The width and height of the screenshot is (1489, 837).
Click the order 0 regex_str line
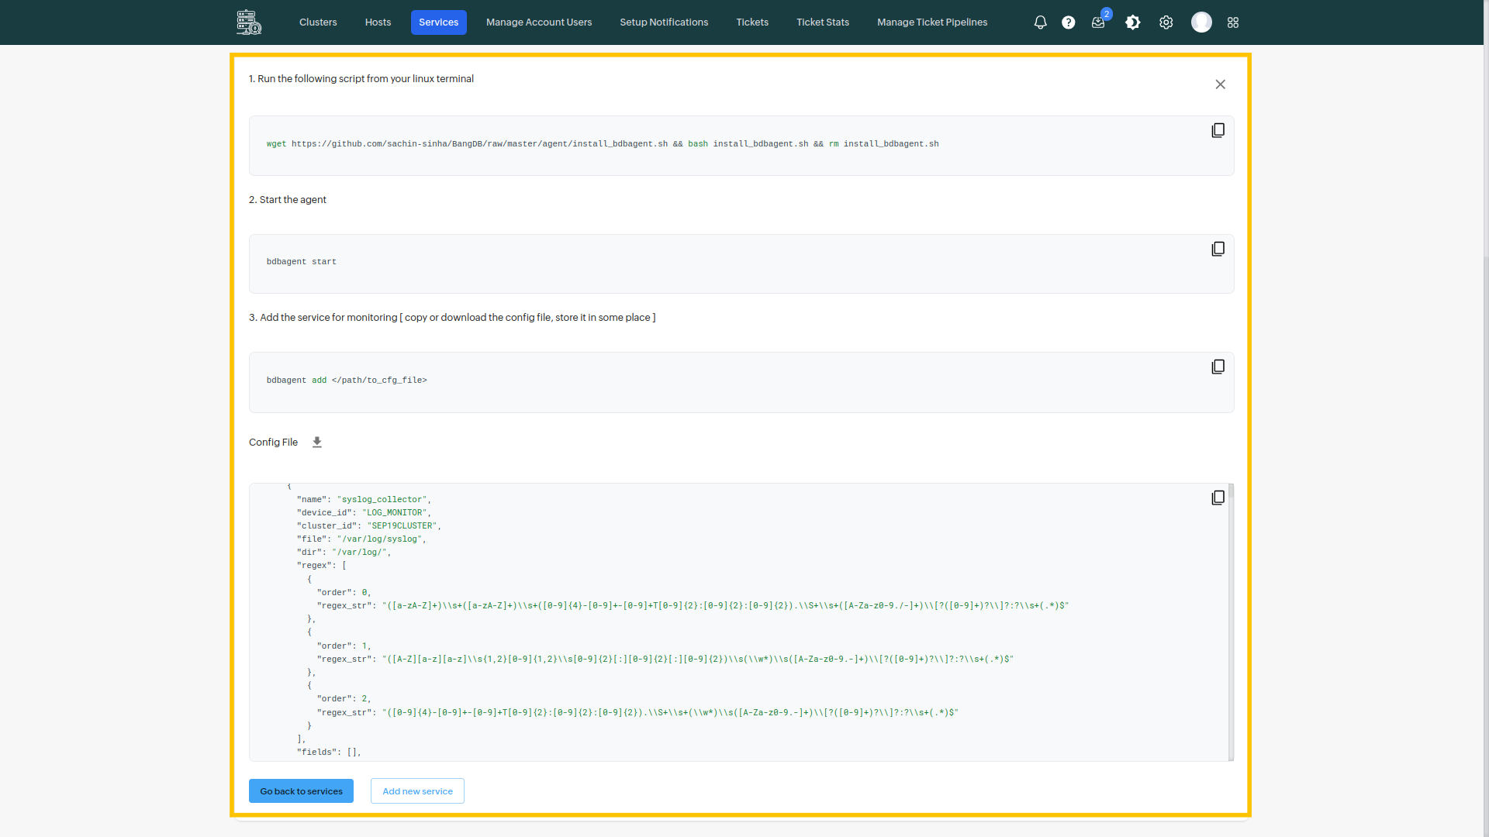coord(693,606)
